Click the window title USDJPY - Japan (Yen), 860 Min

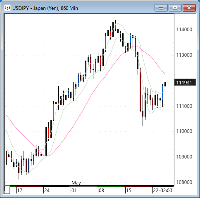tap(45, 8)
